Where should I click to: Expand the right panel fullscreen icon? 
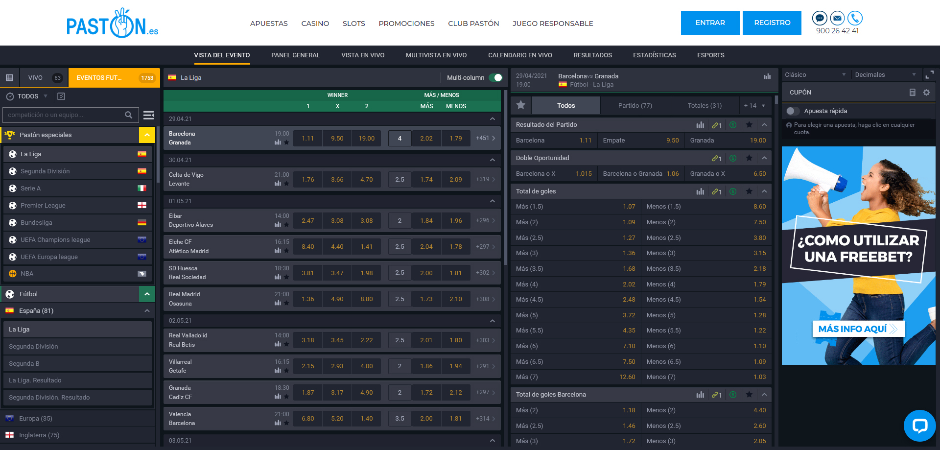click(929, 75)
